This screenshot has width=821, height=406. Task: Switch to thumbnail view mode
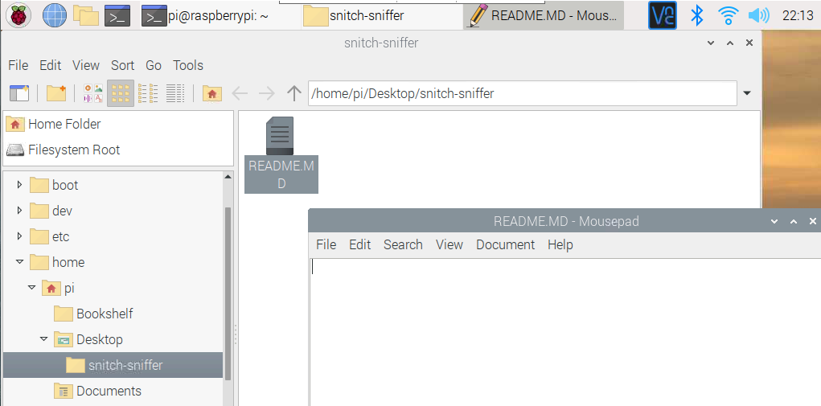[x=93, y=93]
